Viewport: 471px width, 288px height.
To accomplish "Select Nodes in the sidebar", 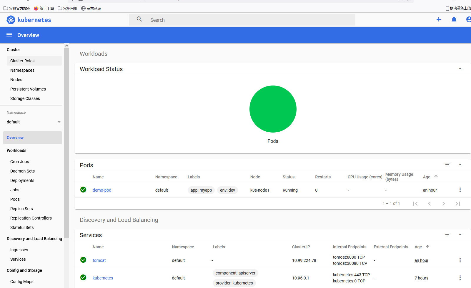I will 16,80.
